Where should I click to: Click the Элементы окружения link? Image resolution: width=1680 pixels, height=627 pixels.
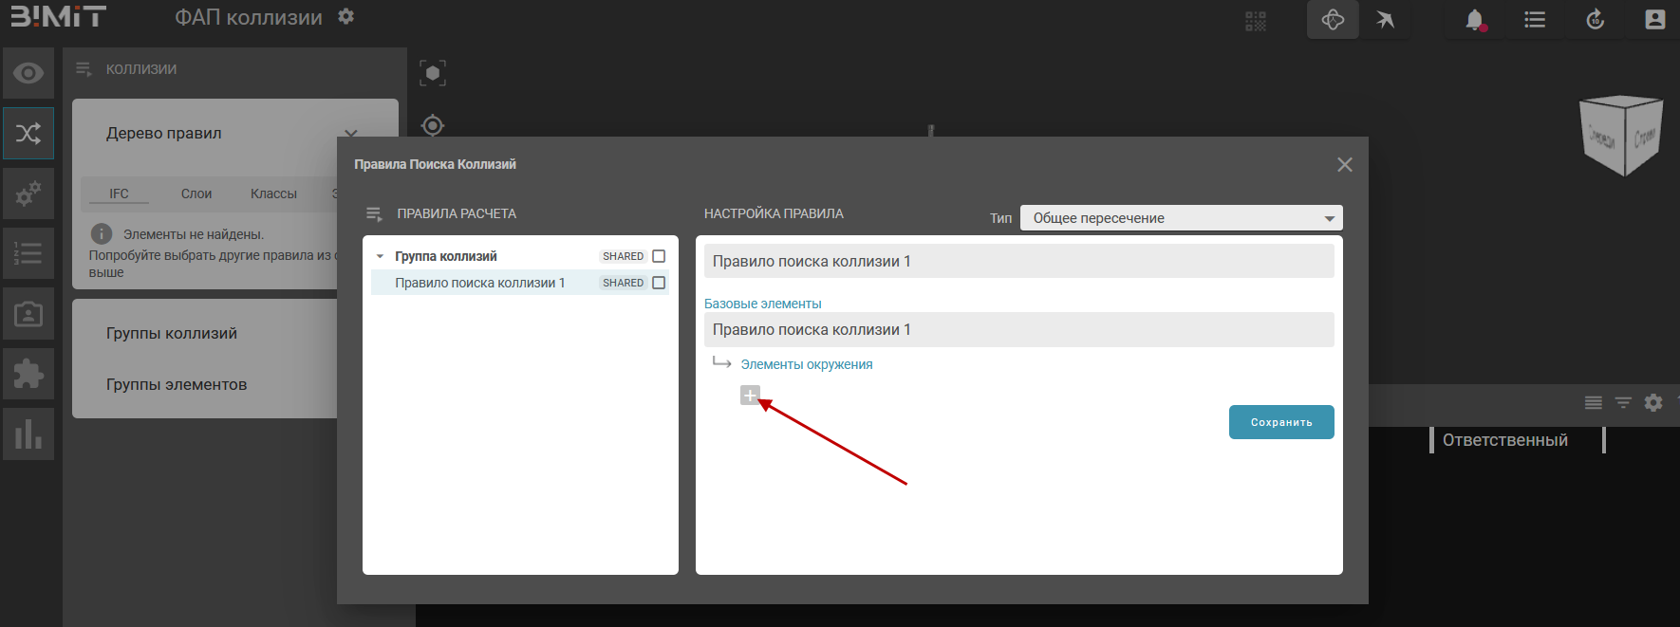(x=806, y=364)
